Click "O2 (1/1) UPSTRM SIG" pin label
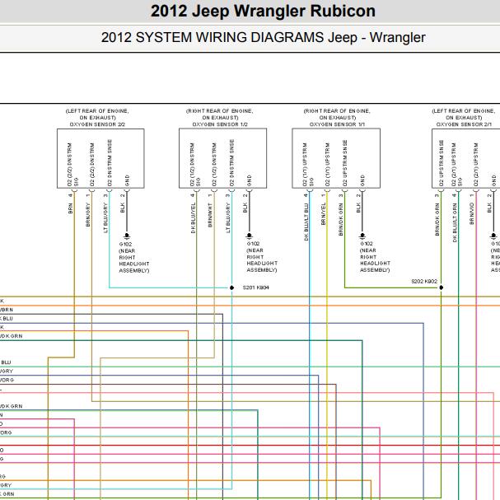The width and height of the screenshot is (500, 500). pos(308,165)
